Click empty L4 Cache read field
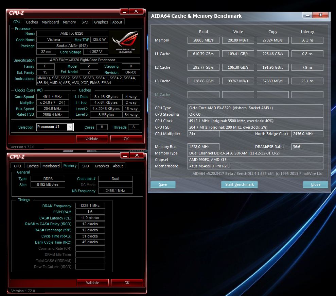The image size is (336, 296). coord(204,95)
